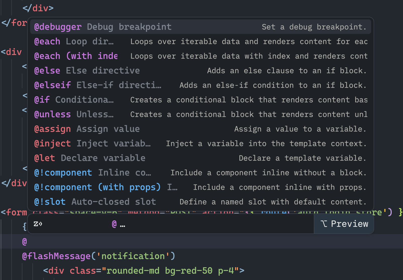
Task: Click 'Define a named slot with default content.'
Action: tap(273, 202)
